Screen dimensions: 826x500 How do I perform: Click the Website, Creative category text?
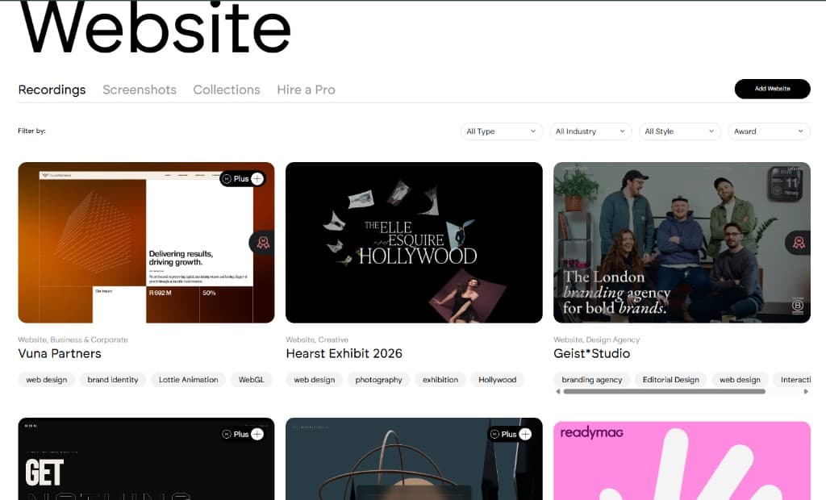point(317,340)
